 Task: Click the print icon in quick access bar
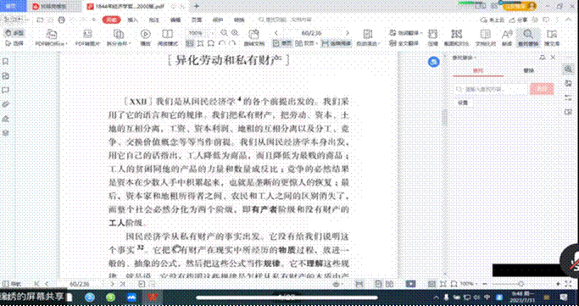pos(61,19)
